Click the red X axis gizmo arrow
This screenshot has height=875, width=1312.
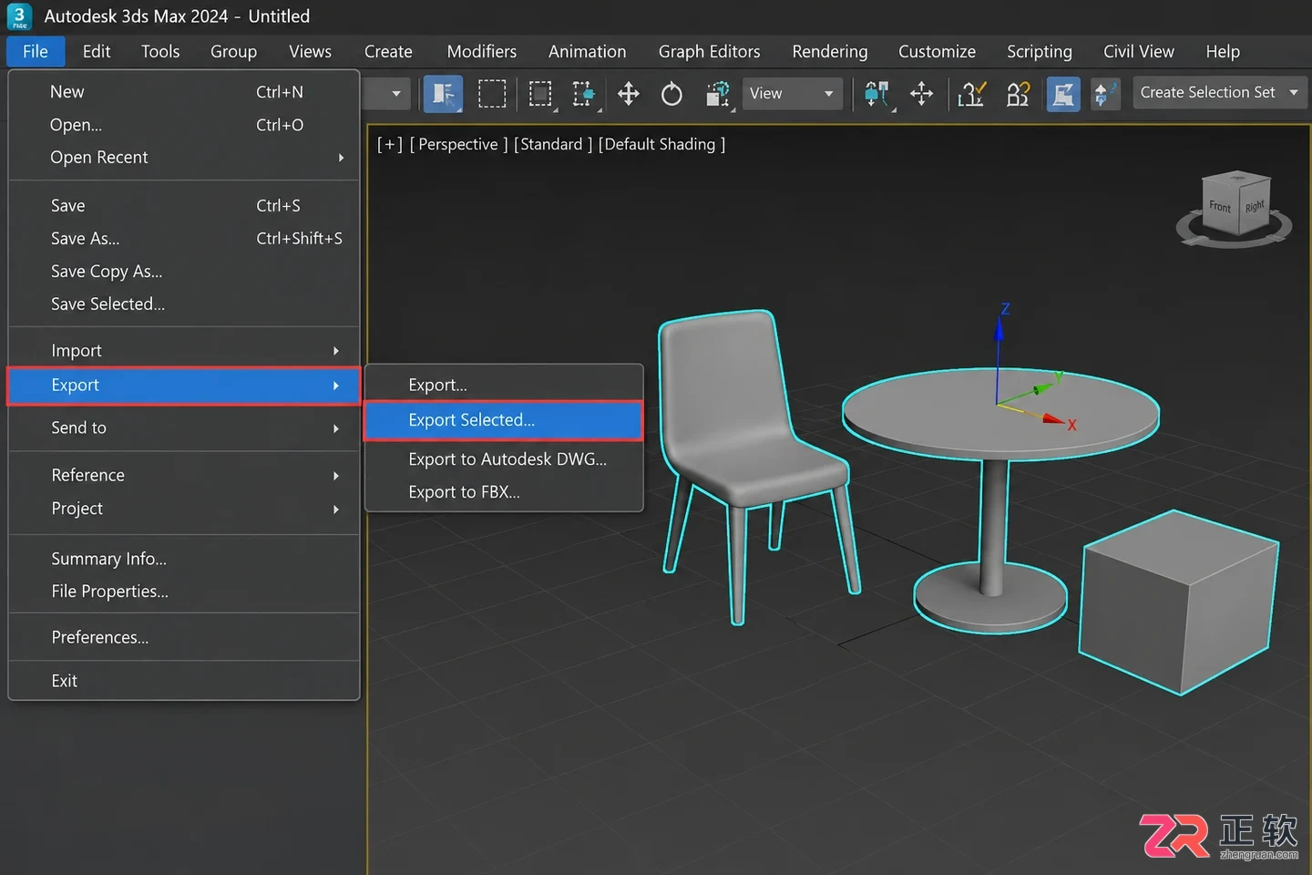[x=1054, y=419]
